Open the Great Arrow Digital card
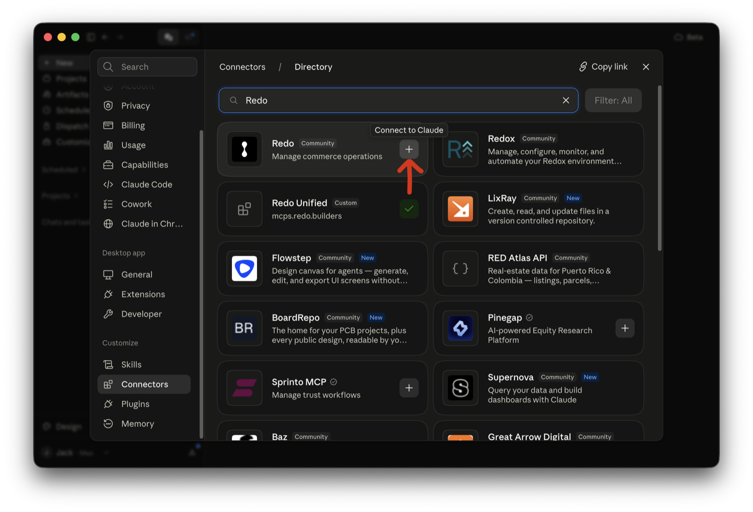This screenshot has width=753, height=512. coord(538,431)
